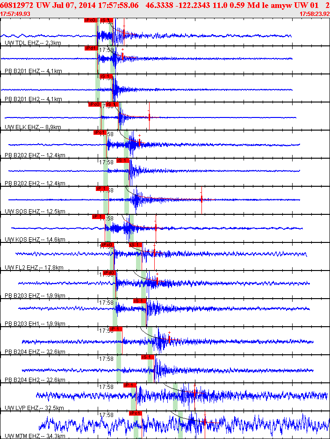Click the 17:58 time label on UW MTM EHZ

(106, 415)
